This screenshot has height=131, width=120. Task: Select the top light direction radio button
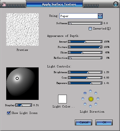pyautogui.click(x=90, y=91)
